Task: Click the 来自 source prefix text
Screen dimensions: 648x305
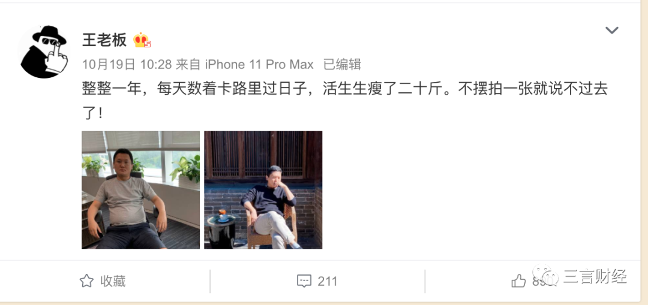Action: pos(188,64)
